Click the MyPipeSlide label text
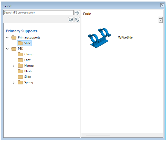167x141 pixels. pos(125,37)
